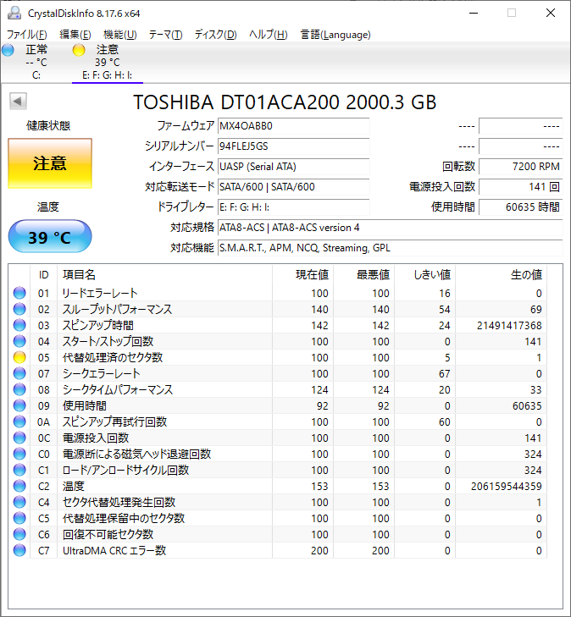Image resolution: width=571 pixels, height=617 pixels.
Task: Open the ディスク(D) menu
Action: click(216, 35)
